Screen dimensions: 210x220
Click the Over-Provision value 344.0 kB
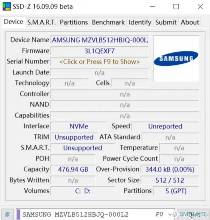pyautogui.click(x=170, y=169)
